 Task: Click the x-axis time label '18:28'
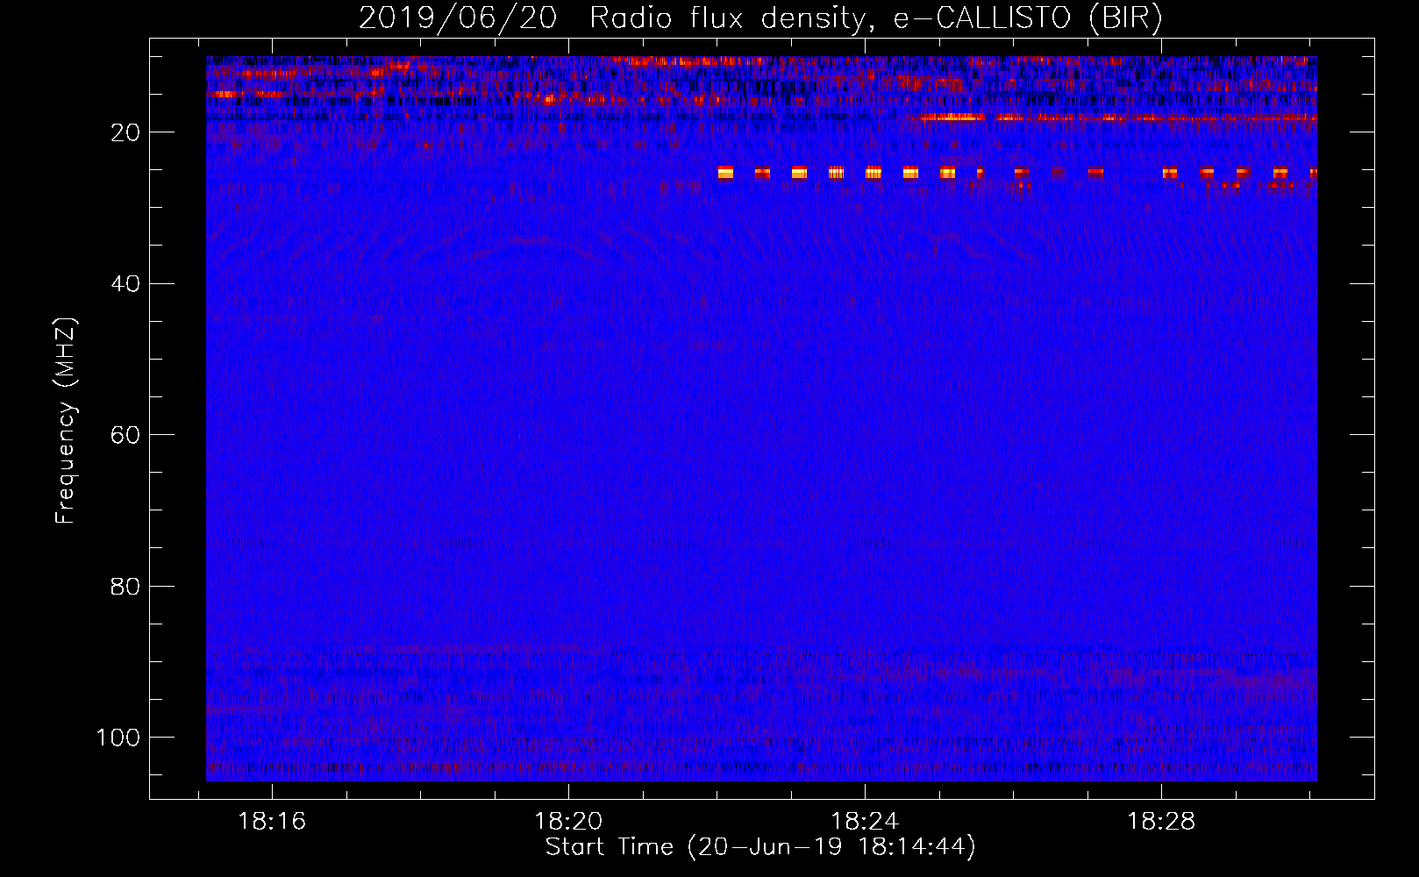(x=1161, y=822)
